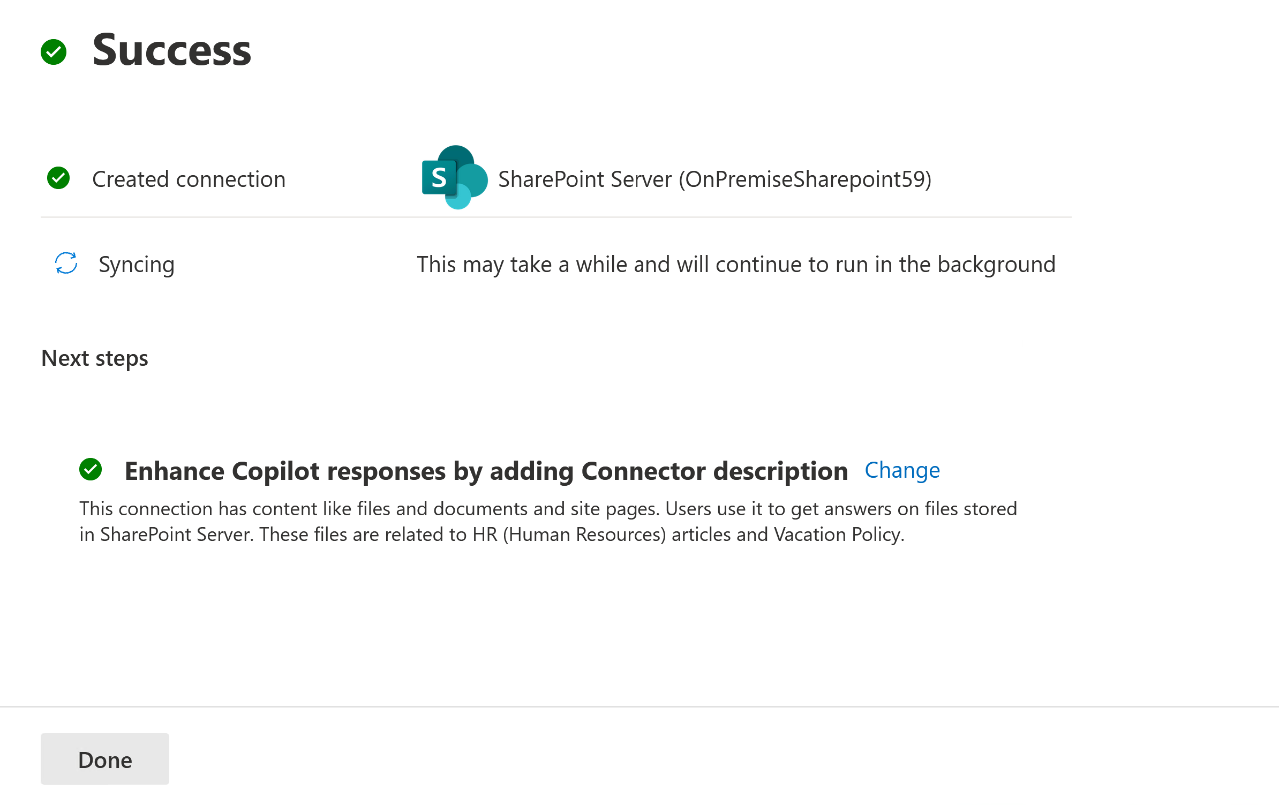
Task: Click the words HR (Human Resources) in description
Action: pos(569,535)
